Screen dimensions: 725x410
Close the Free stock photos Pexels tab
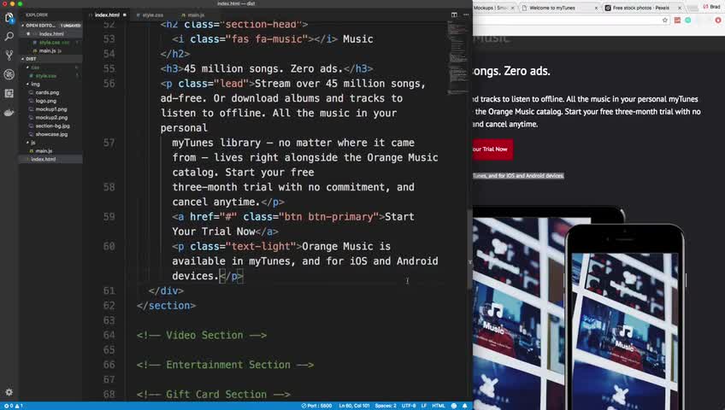(680, 8)
